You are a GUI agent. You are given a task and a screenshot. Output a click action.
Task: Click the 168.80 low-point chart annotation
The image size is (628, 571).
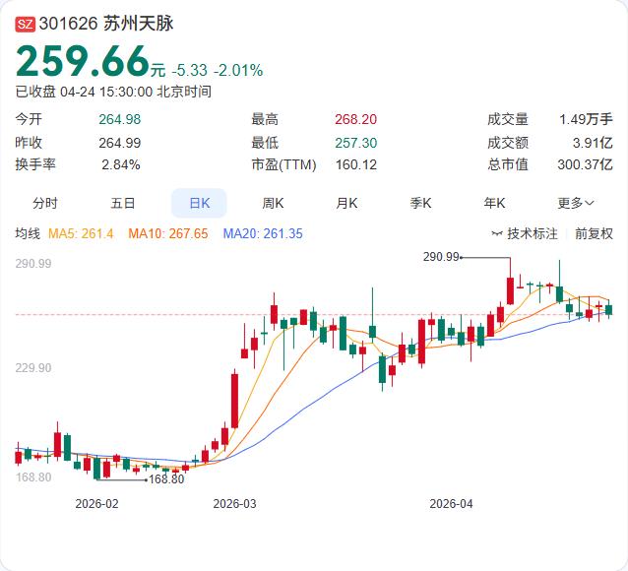166,479
